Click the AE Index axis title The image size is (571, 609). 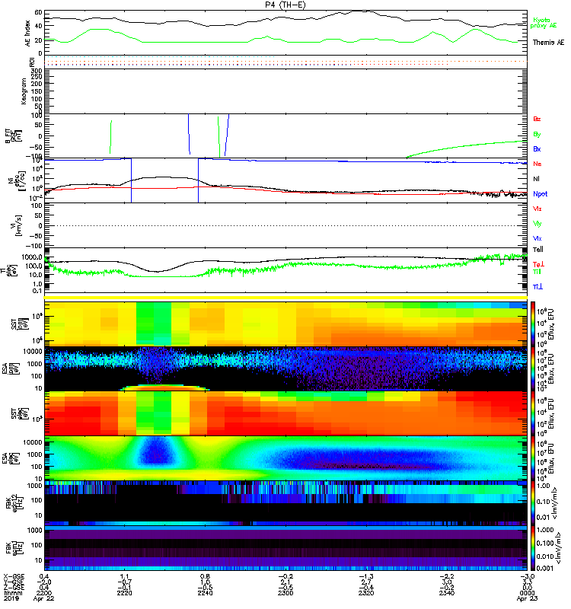click(27, 33)
